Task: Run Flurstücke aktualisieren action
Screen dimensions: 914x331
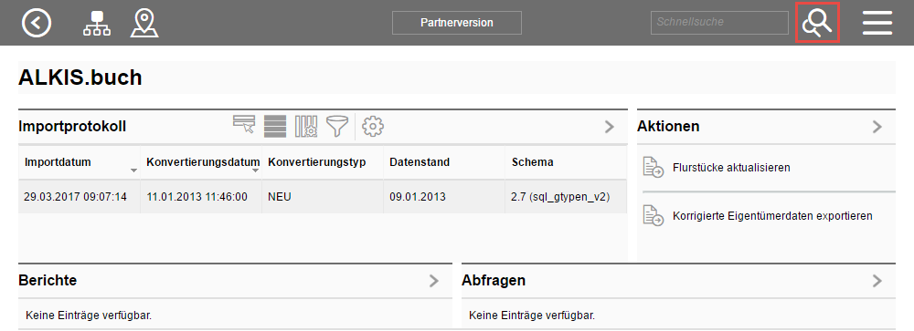Action: click(x=731, y=168)
